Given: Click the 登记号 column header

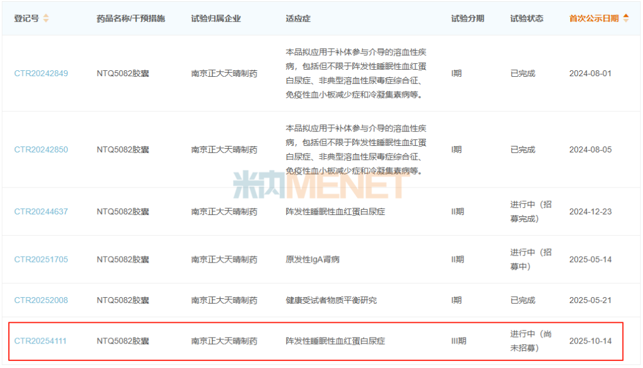Looking at the screenshot, I should [27, 18].
